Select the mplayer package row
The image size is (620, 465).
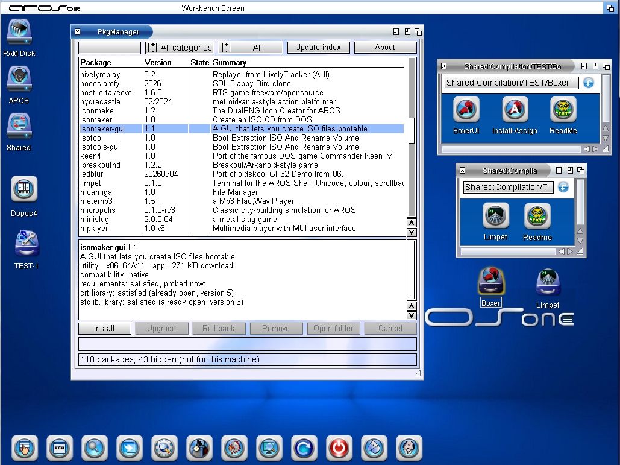(242, 229)
